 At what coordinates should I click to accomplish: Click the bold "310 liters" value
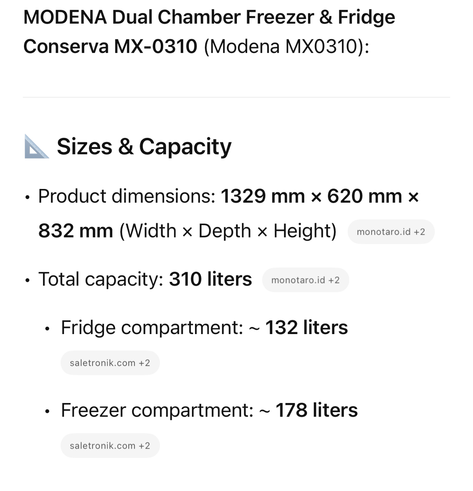210,279
